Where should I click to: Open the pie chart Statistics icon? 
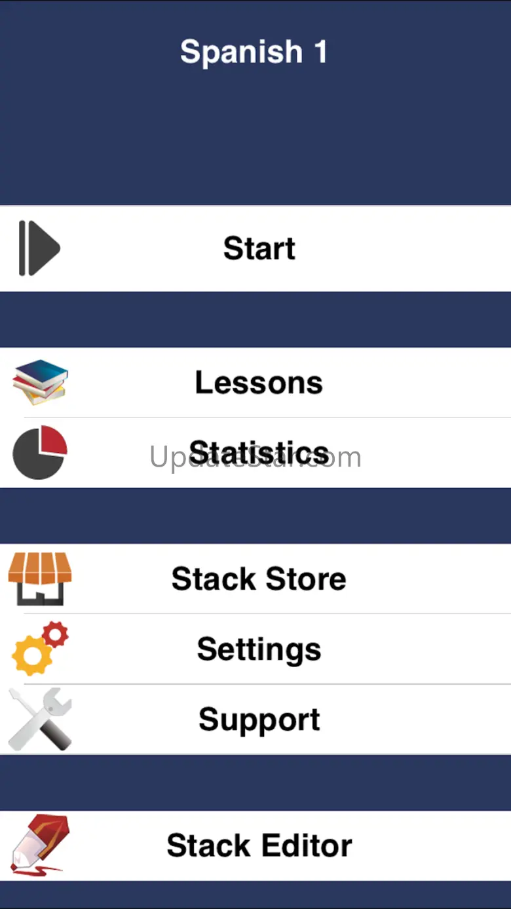click(40, 452)
